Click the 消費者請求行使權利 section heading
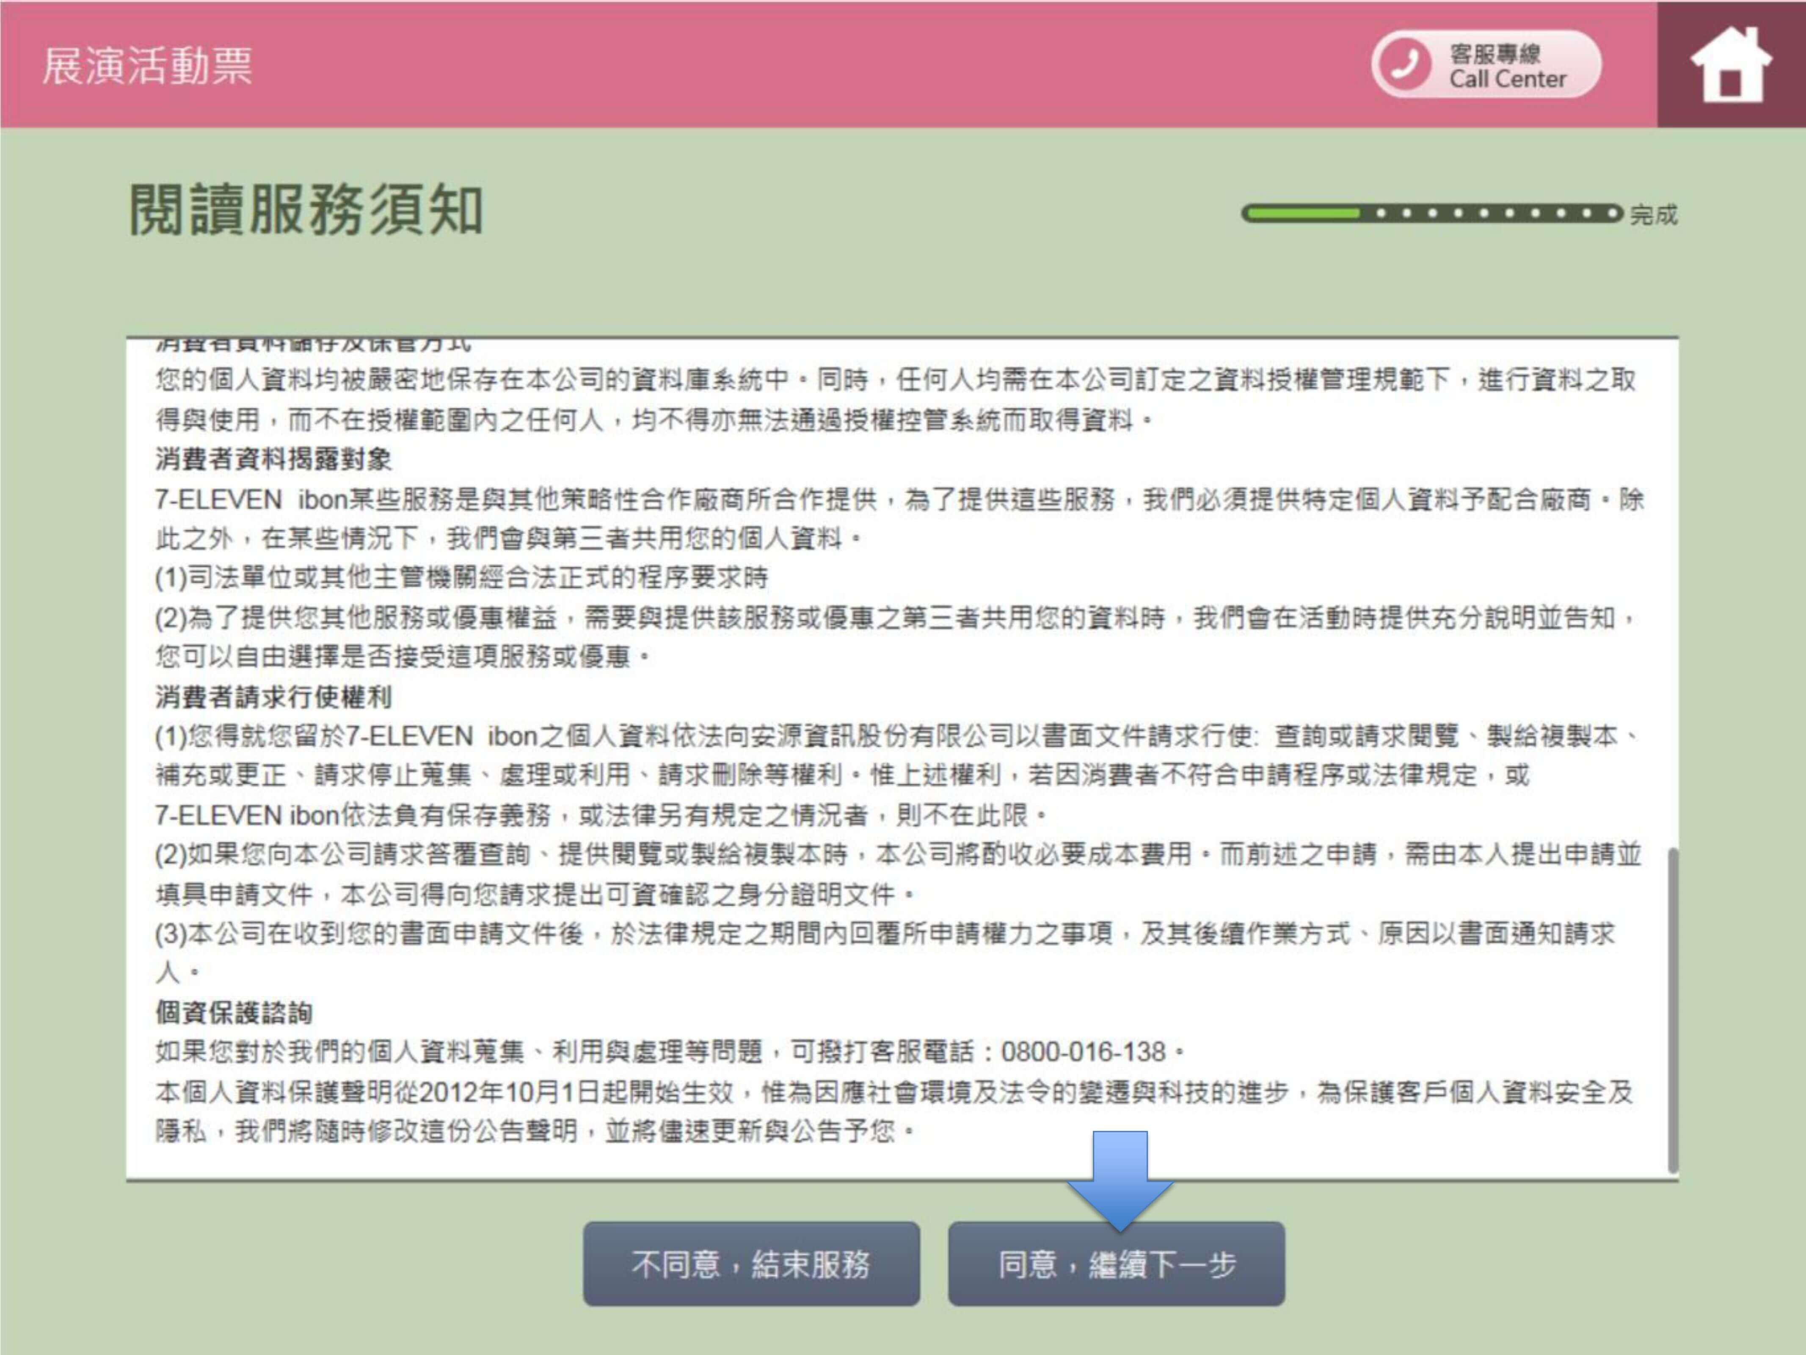Image resolution: width=1806 pixels, height=1355 pixels. (x=273, y=697)
